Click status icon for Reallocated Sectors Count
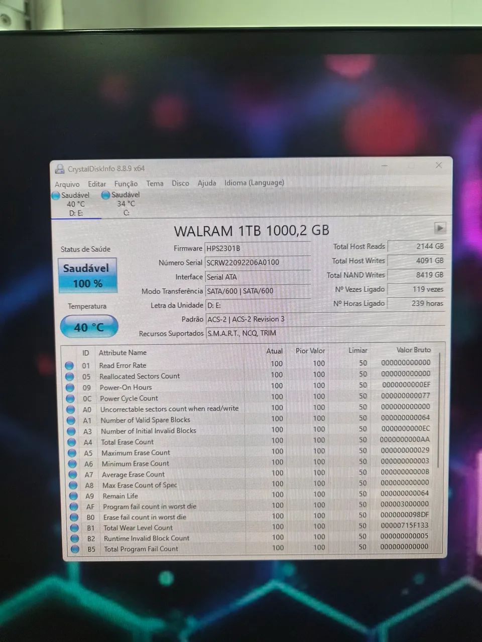Screen dimensions: 482x642 click(70, 377)
